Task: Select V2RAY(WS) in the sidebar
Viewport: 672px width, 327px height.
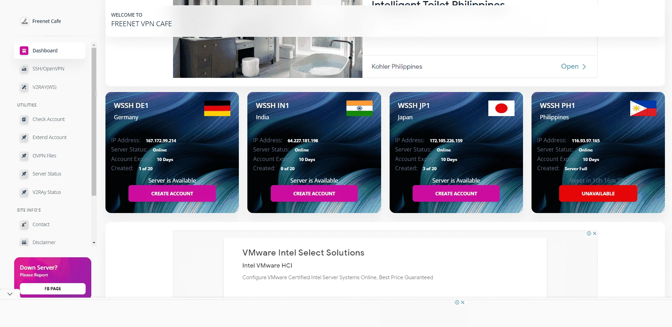Action: click(x=50, y=87)
